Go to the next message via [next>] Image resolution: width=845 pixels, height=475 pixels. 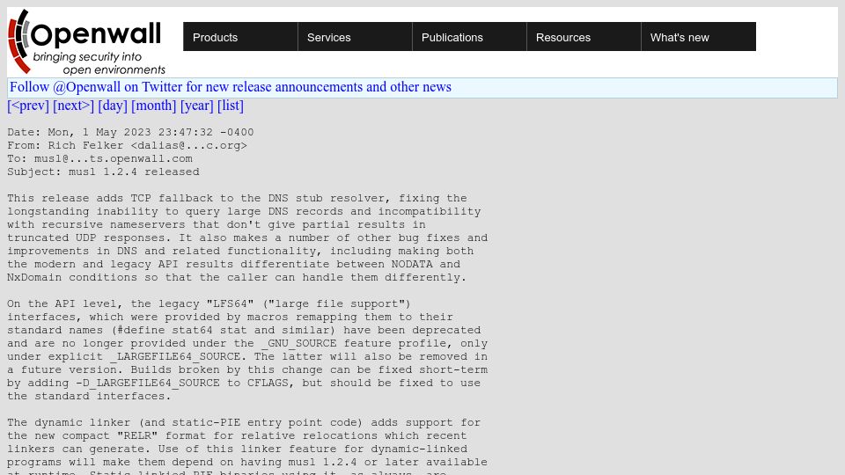(73, 106)
